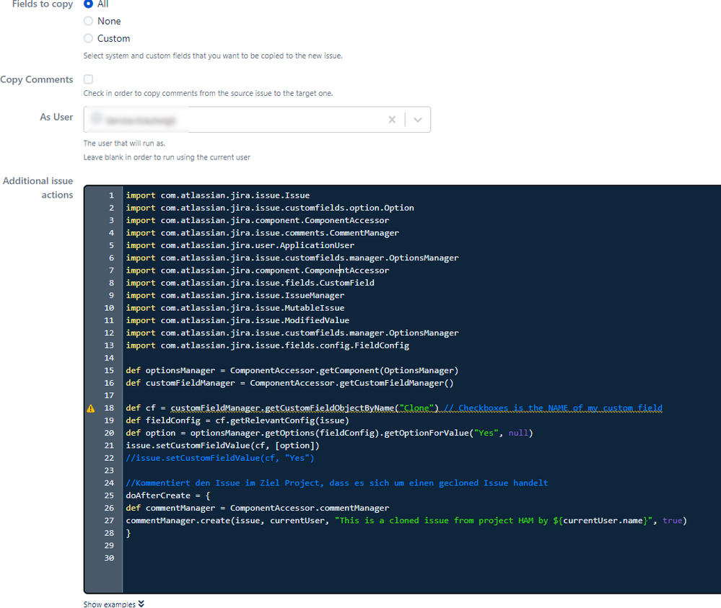Click the "import com.atlassian.jira.issue.Issue" line
The image size is (721, 608).
click(x=217, y=195)
